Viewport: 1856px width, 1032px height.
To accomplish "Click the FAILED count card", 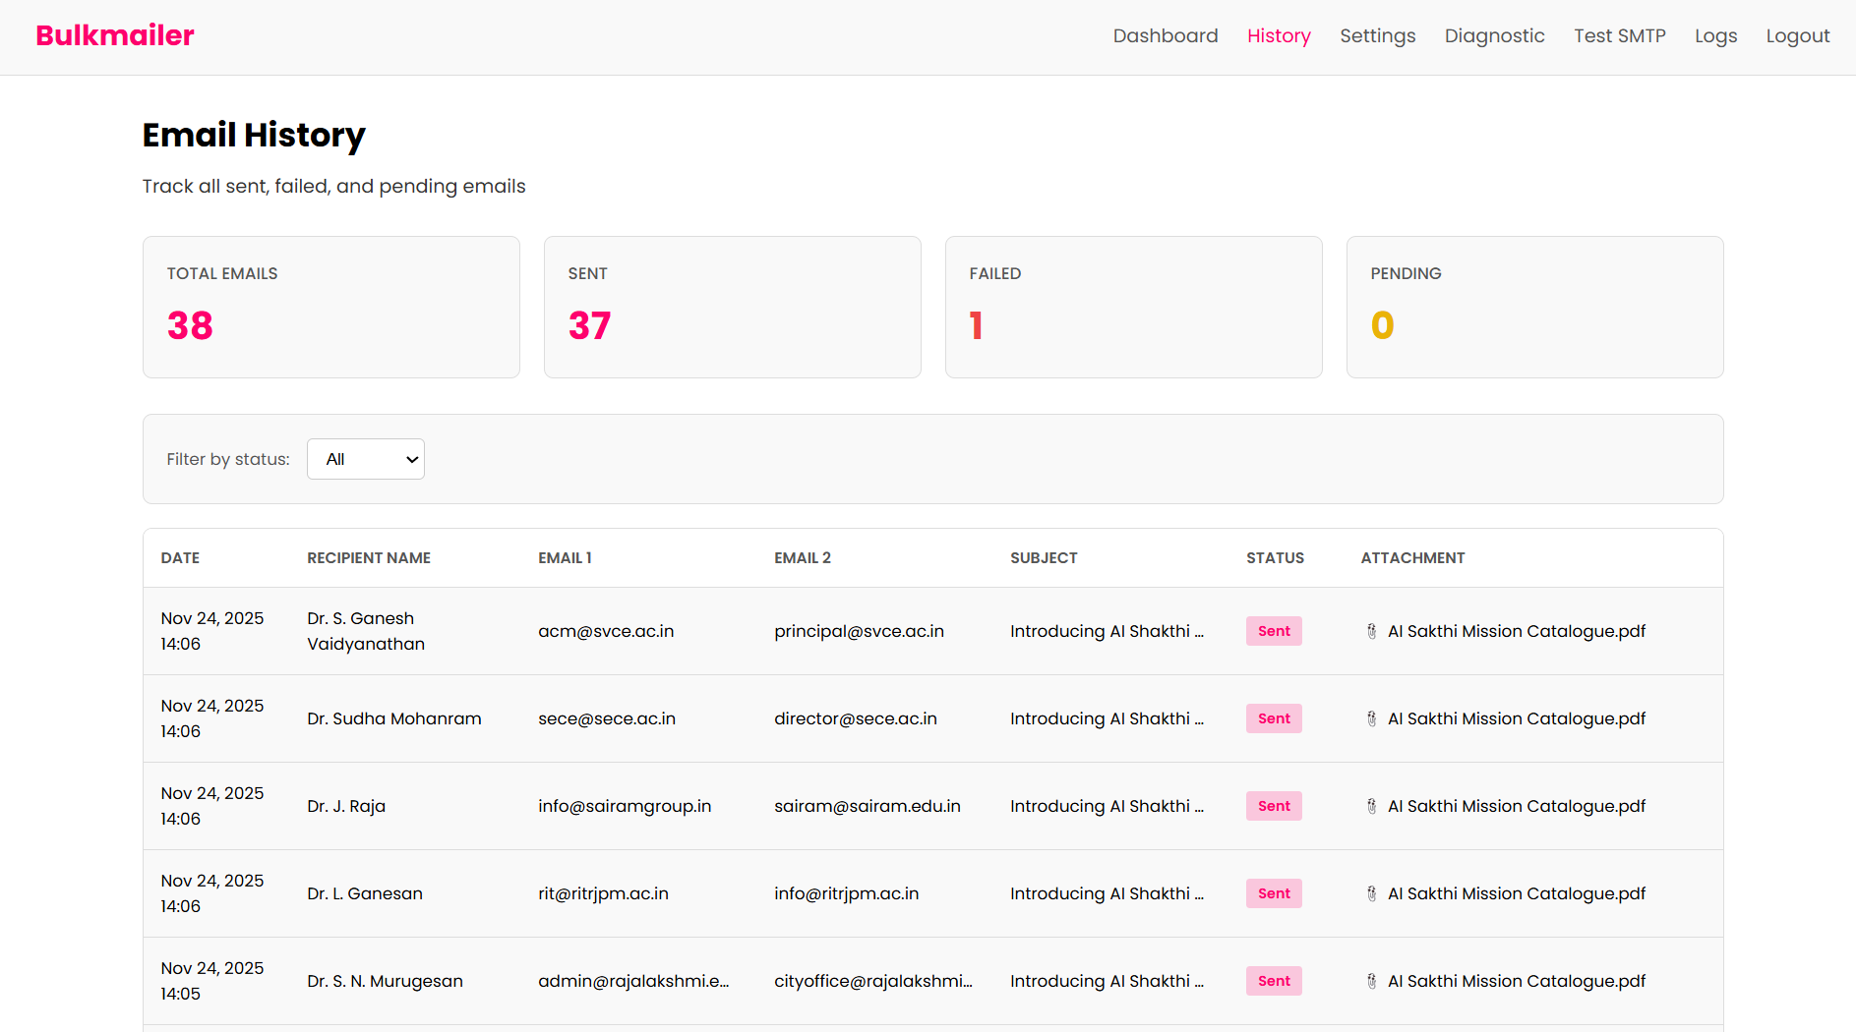I will (x=1133, y=307).
